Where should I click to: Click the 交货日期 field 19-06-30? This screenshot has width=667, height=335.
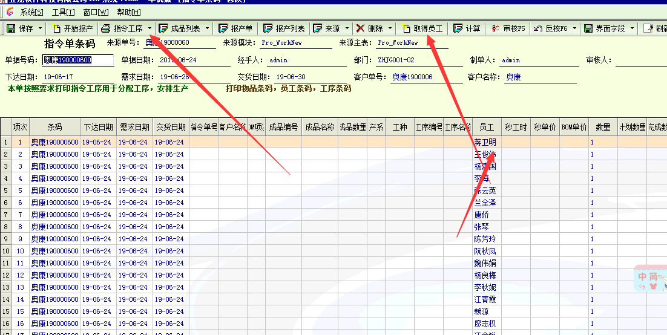pos(310,77)
